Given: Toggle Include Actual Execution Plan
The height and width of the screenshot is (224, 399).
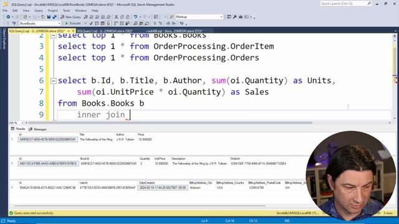Looking at the screenshot, I should click(116, 24).
